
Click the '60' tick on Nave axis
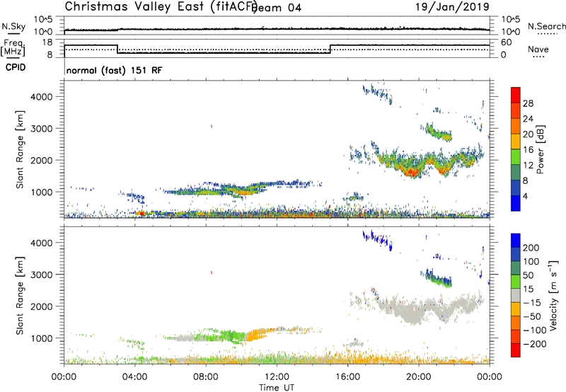[x=507, y=42]
